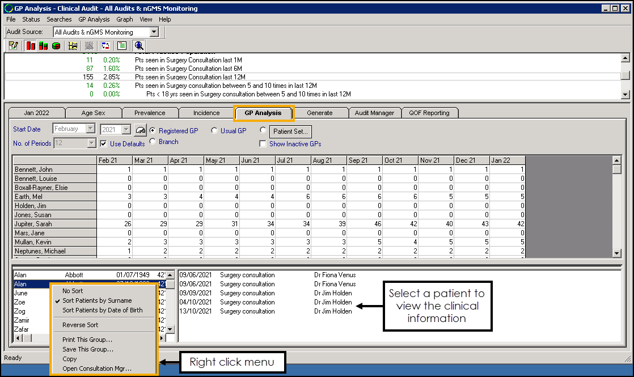Click the gauge button beside the year field
The image size is (634, 377).
(140, 130)
